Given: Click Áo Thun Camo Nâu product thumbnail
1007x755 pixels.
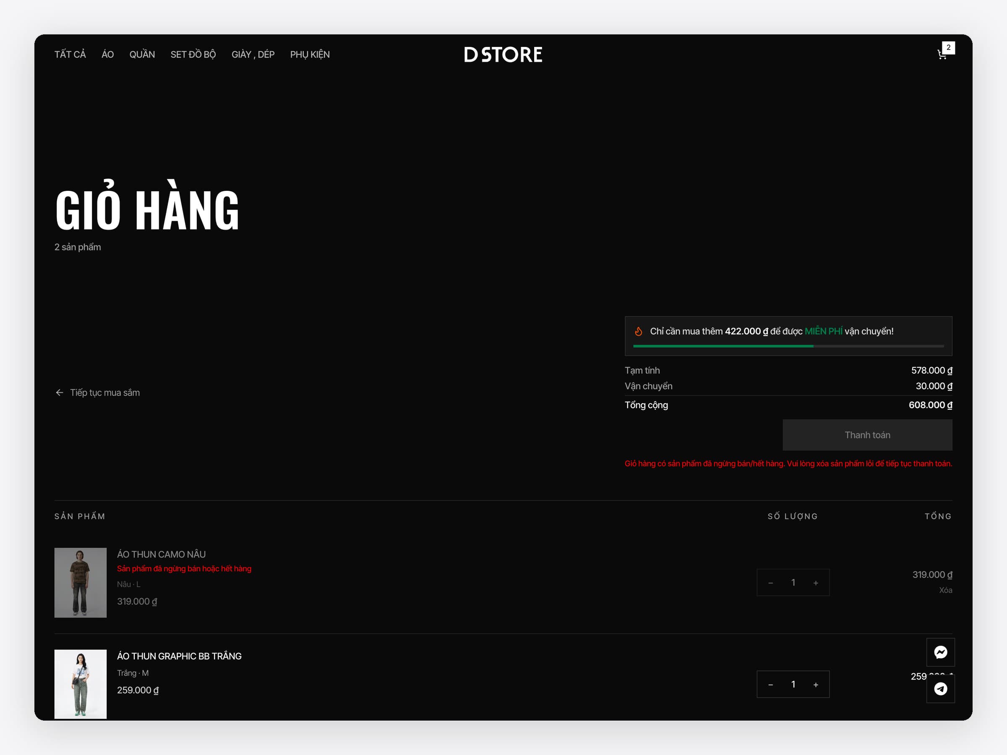Looking at the screenshot, I should coord(81,583).
